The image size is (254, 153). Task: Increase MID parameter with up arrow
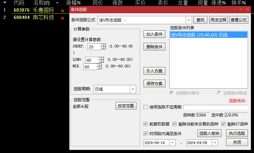[99, 65]
